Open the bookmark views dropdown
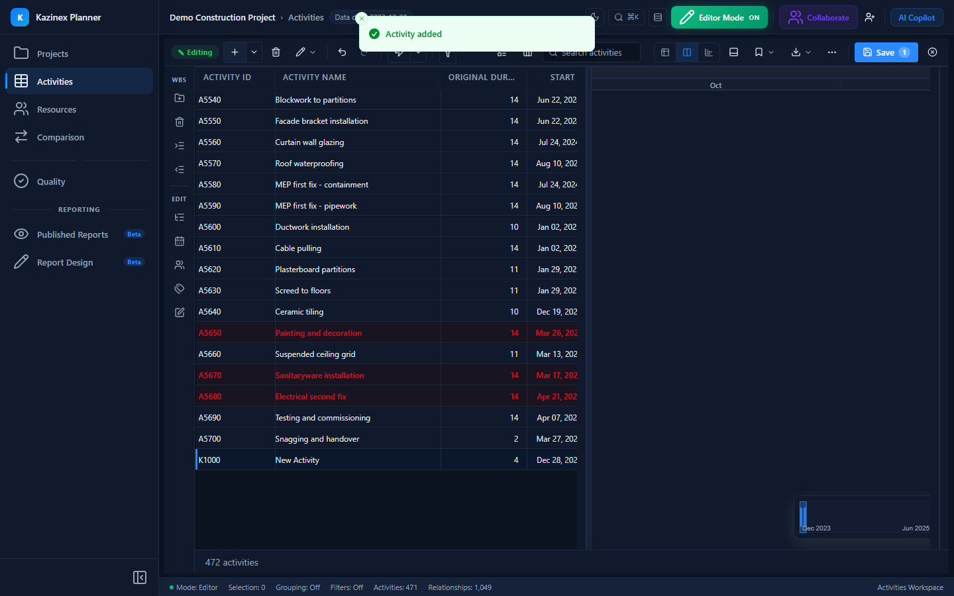The height and width of the screenshot is (596, 954). click(764, 52)
